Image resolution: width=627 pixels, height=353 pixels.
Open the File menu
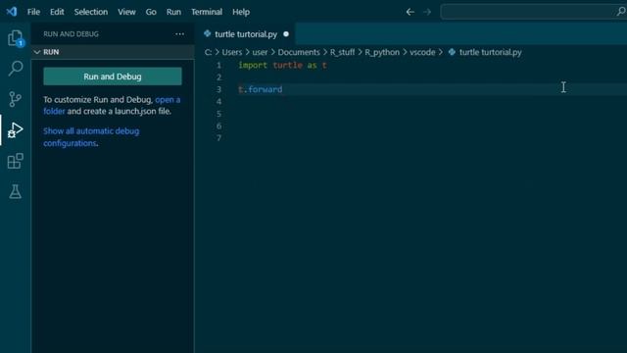pos(33,12)
